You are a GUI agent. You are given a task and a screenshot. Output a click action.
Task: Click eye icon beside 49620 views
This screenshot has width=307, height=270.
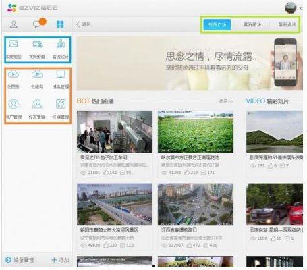[x=84, y=245]
